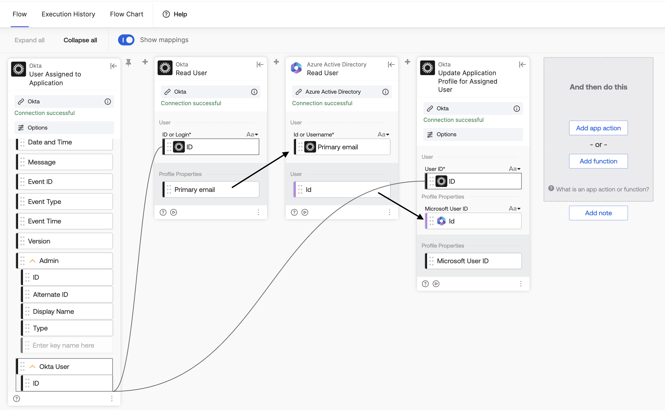
Task: Select the Id output field on Azure card
Action: (342, 190)
